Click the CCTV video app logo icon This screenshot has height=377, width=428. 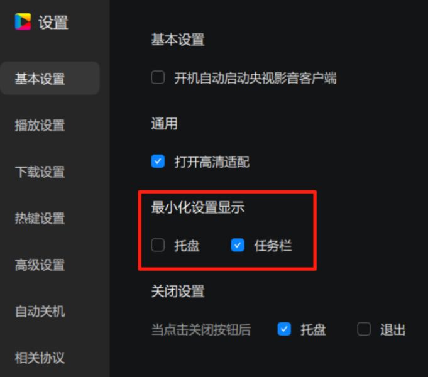click(x=23, y=21)
